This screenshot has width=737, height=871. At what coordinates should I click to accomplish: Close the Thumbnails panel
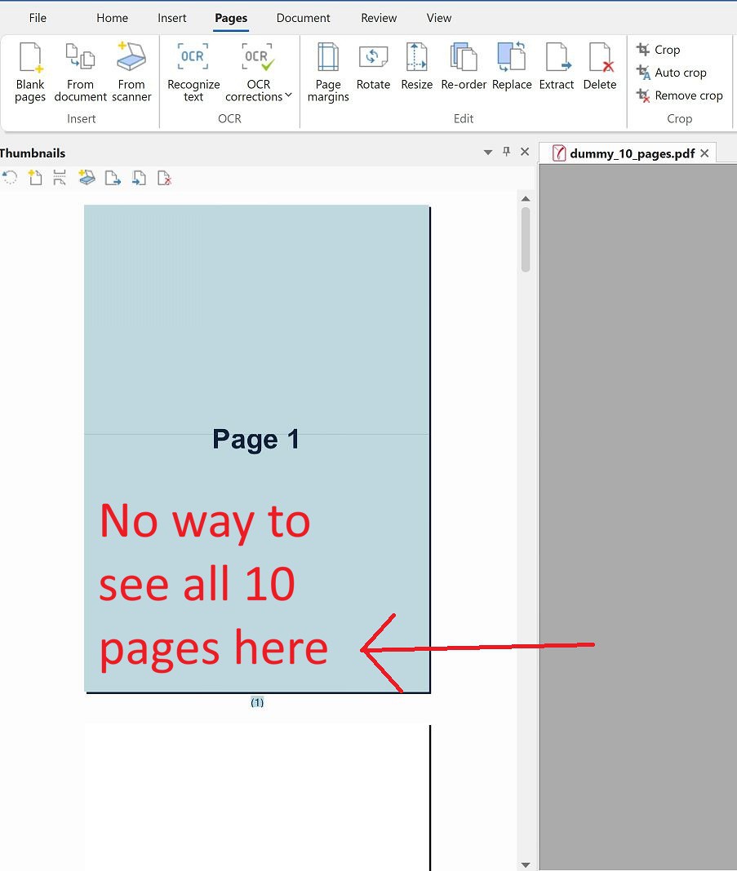[x=525, y=151]
